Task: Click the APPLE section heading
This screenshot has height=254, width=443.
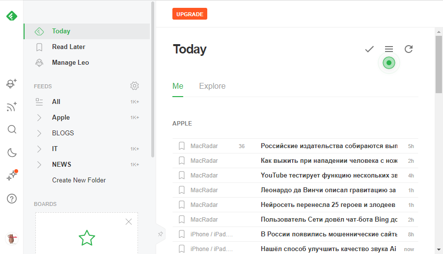Action: tap(182, 124)
